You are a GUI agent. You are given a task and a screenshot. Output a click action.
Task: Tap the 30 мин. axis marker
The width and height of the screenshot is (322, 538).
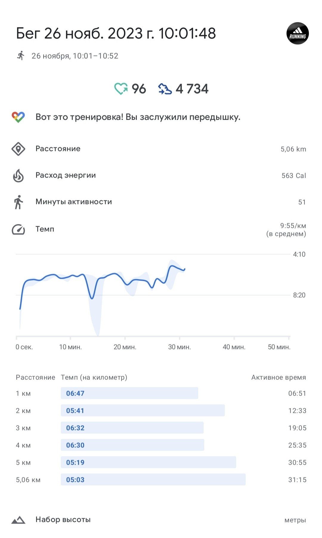pyautogui.click(x=179, y=347)
